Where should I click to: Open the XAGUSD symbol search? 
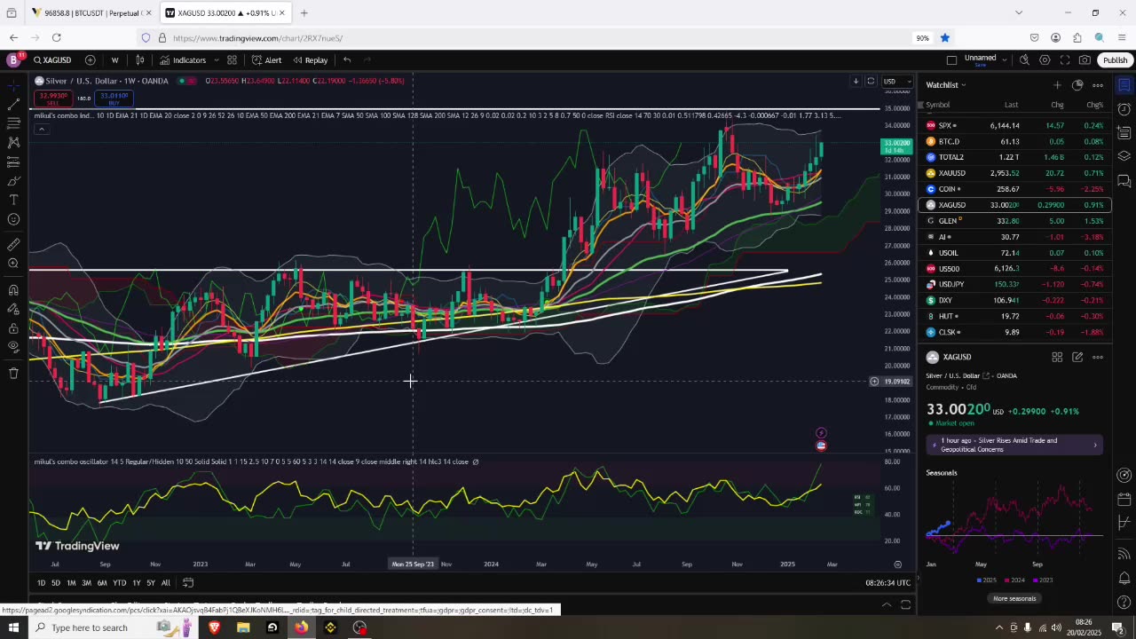click(53, 60)
